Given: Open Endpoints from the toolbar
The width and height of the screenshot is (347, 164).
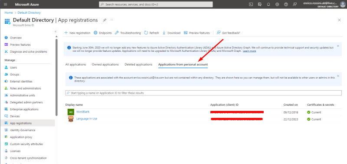Looking at the screenshot, I should click(103, 33).
